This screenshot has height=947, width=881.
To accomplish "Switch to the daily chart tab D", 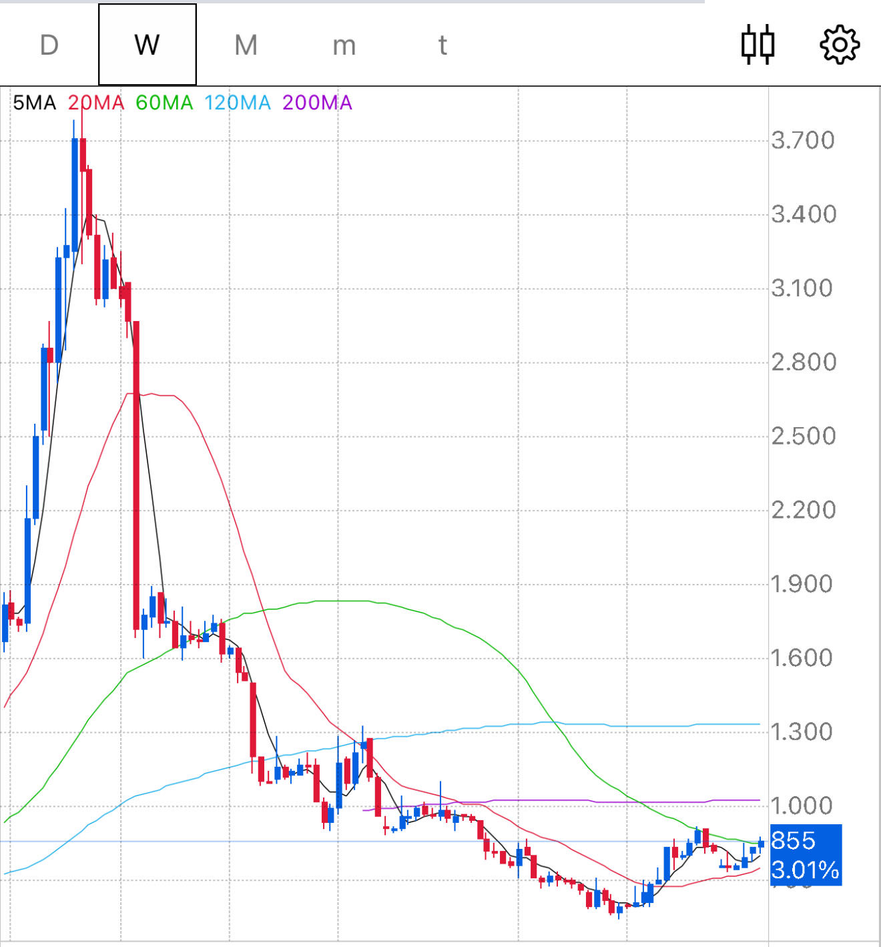I will [x=49, y=45].
